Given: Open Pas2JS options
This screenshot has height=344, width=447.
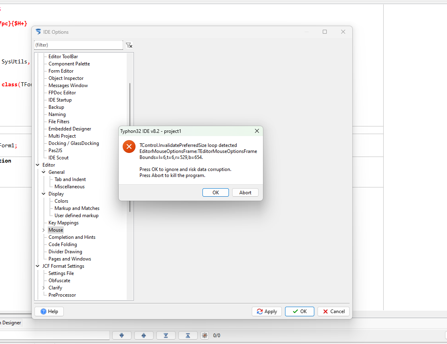Looking at the screenshot, I should [x=55, y=150].
